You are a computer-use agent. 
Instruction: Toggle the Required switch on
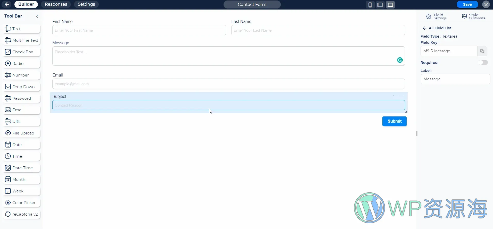[x=482, y=63]
